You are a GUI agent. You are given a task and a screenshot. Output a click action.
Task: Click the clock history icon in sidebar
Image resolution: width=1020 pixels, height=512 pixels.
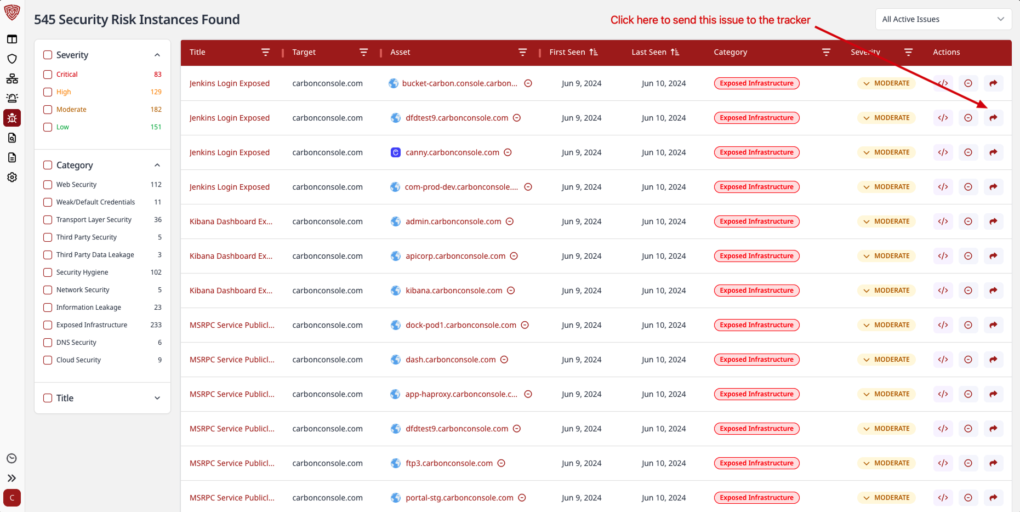click(x=12, y=458)
